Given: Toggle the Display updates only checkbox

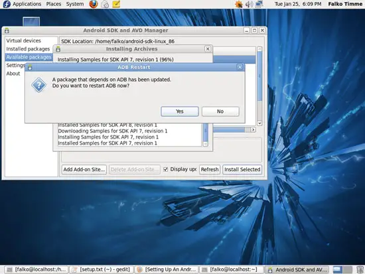Looking at the screenshot, I should 165,169.
